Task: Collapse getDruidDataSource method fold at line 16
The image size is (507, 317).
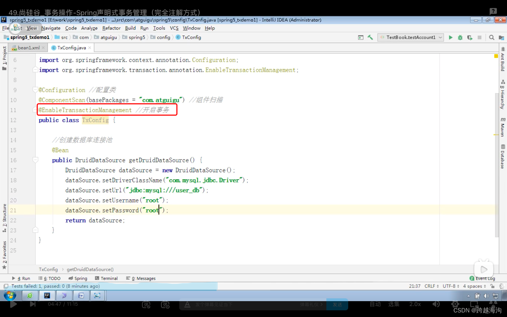Action: [35, 160]
